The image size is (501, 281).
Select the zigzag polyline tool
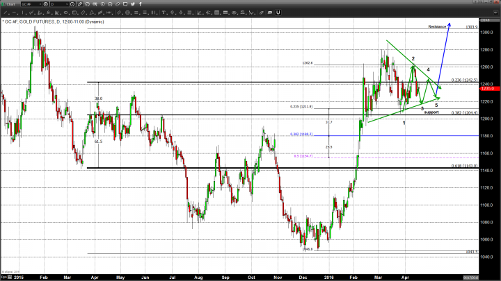tap(31, 12)
